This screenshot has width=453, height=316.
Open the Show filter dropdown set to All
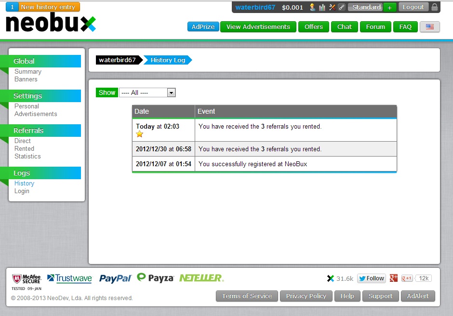[147, 92]
